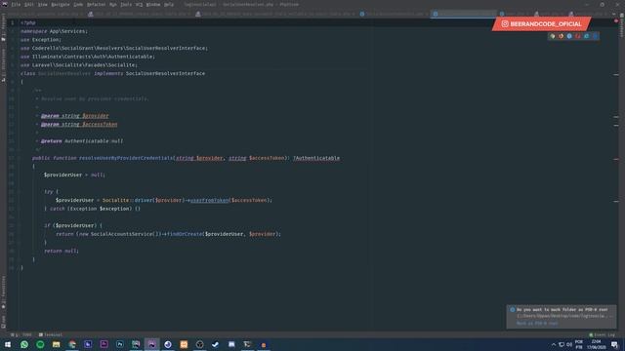
Task: Open WhatsApp from the taskbar
Action: tap(24, 344)
